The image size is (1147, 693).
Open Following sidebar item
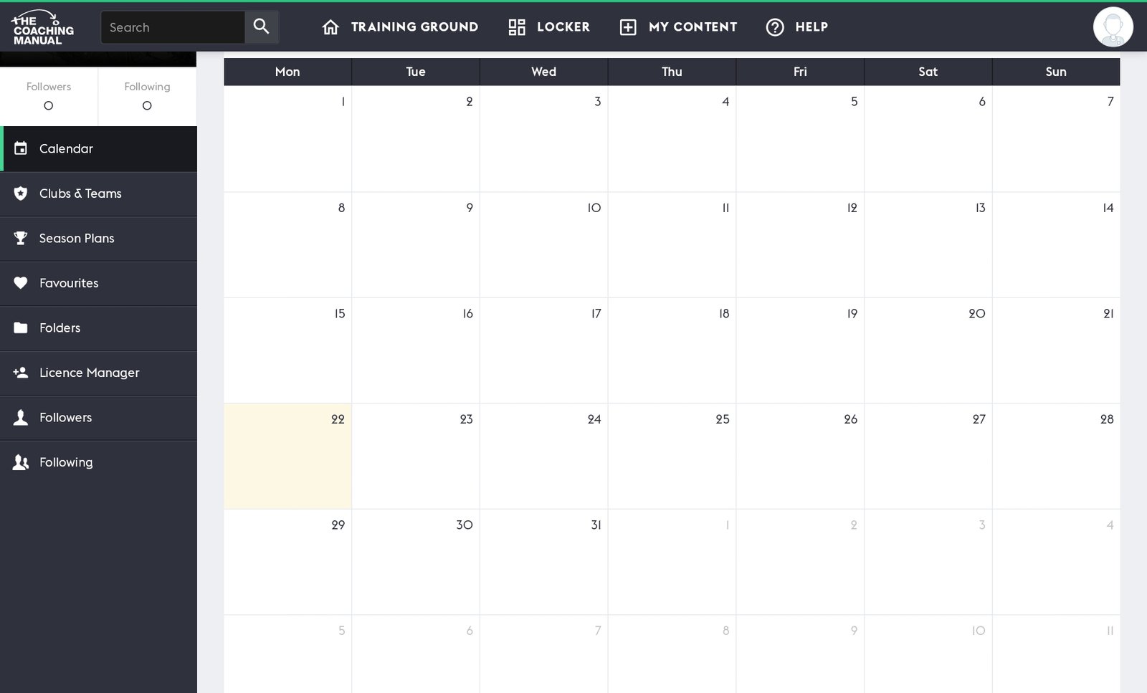coord(98,463)
